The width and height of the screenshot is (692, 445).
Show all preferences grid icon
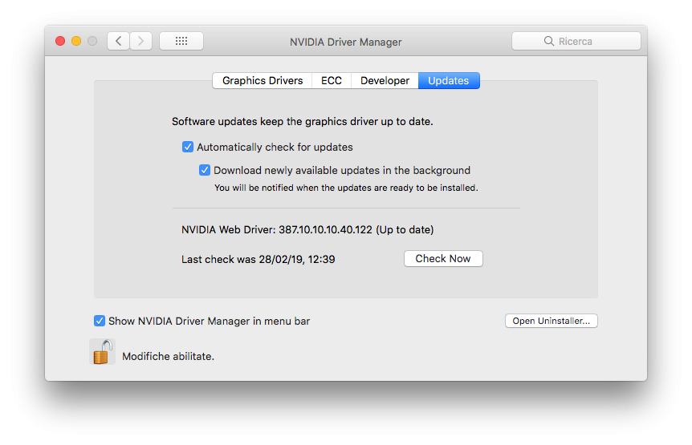click(181, 42)
